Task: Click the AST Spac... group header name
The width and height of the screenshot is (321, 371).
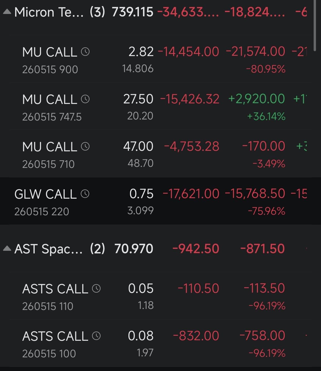Action: 48,249
